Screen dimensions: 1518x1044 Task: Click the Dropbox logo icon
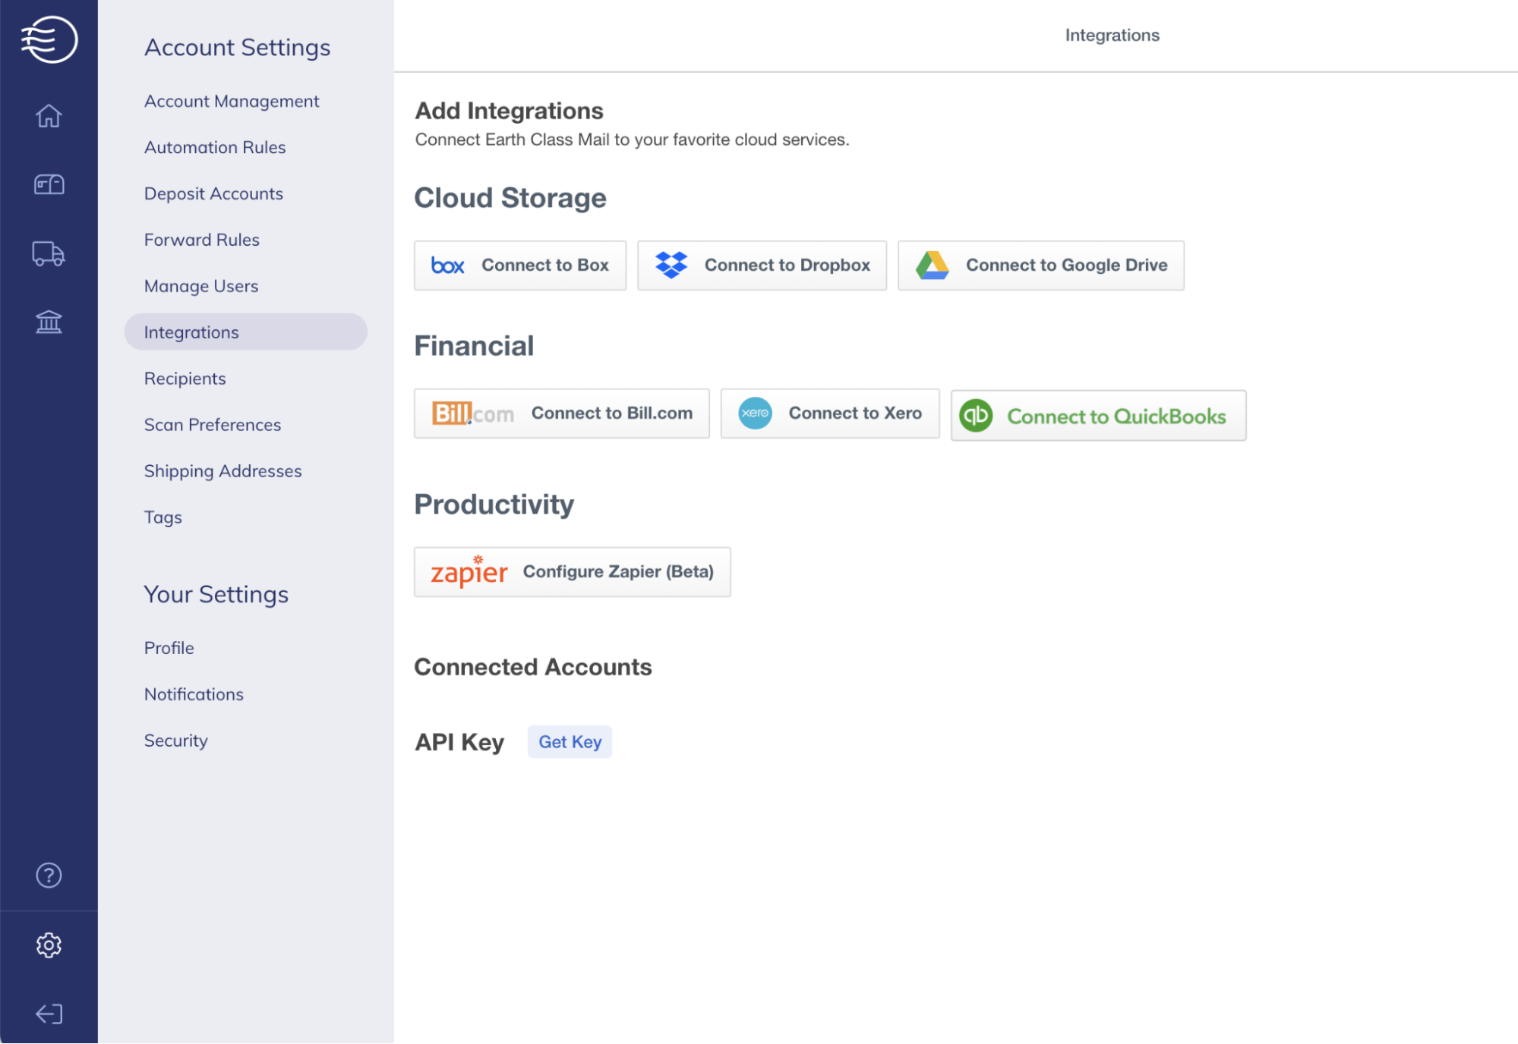click(x=671, y=265)
